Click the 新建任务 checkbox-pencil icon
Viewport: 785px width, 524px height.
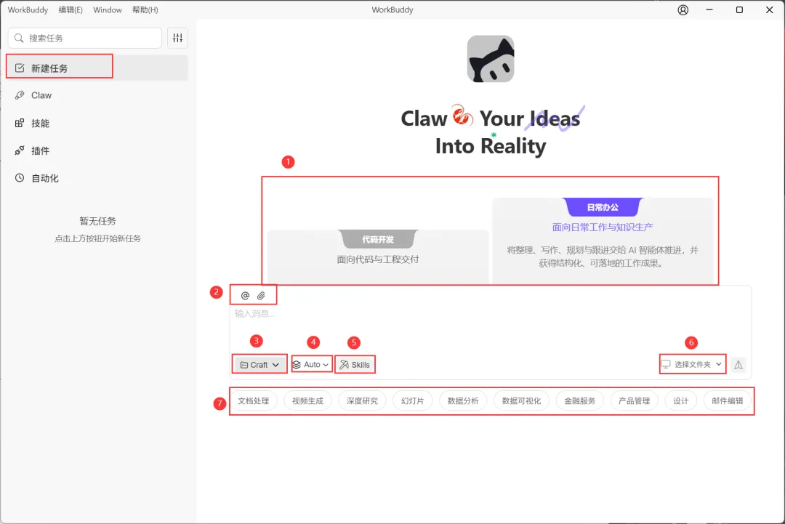click(x=20, y=68)
